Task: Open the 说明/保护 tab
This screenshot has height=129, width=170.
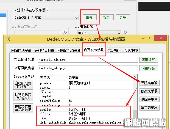Action: point(130,50)
